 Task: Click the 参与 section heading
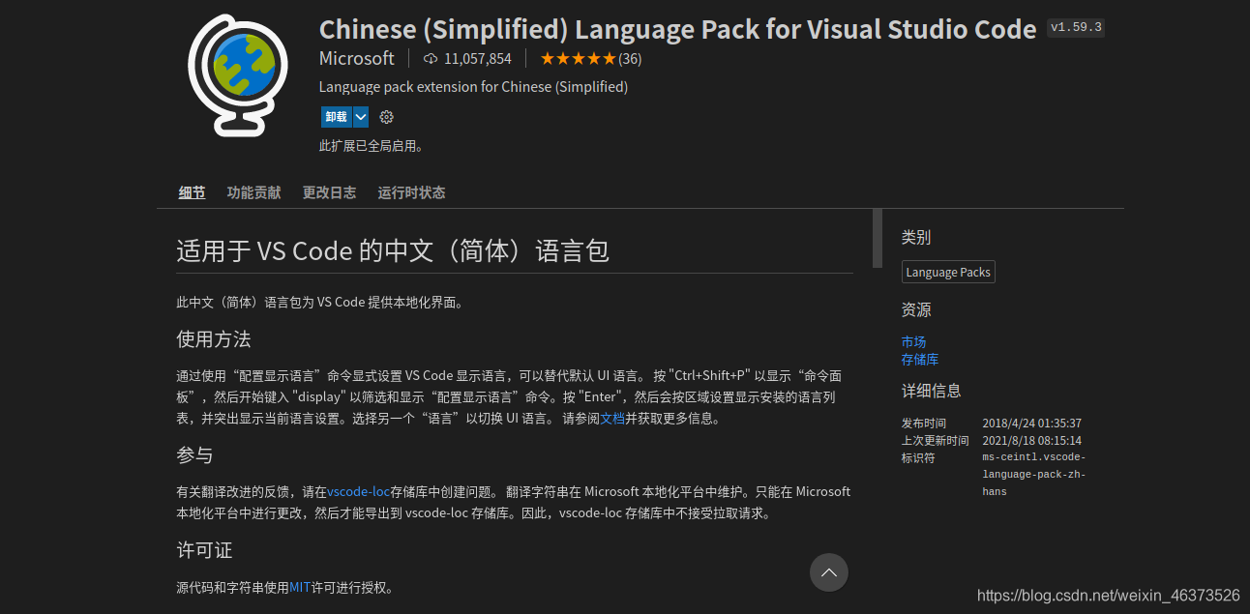[x=194, y=455]
